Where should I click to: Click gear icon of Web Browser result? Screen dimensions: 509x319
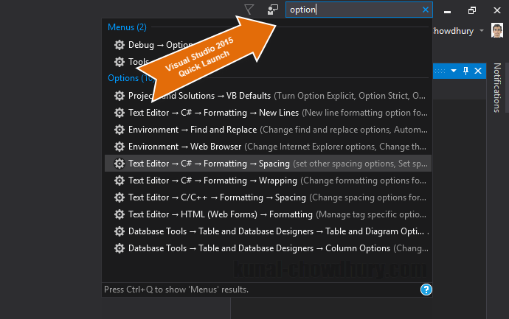[120, 147]
